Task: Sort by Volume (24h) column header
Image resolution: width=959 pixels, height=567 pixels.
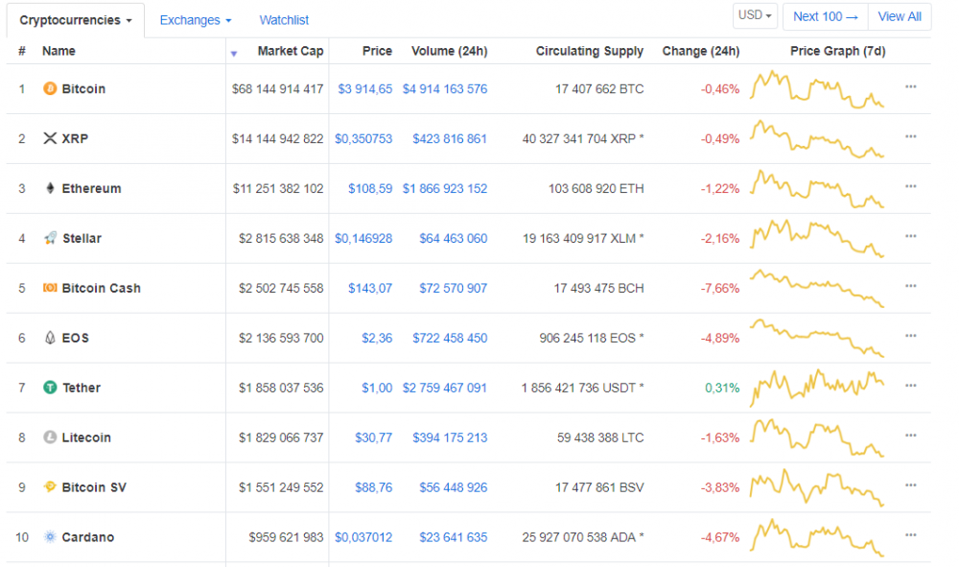Action: [450, 51]
